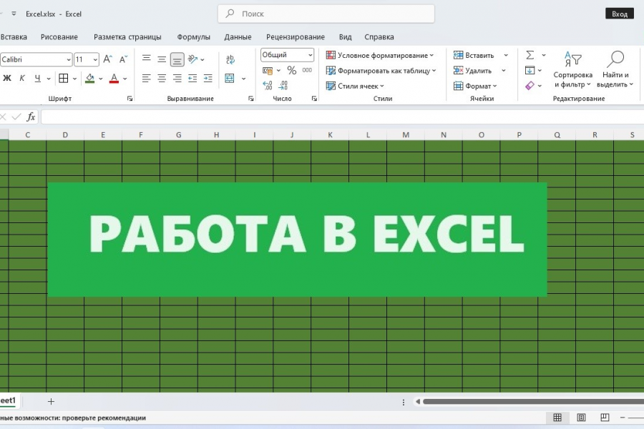
Task: Open the Рецензирование ribbon tab
Action: (296, 37)
